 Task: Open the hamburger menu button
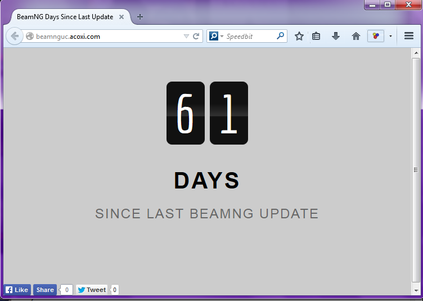click(x=409, y=36)
